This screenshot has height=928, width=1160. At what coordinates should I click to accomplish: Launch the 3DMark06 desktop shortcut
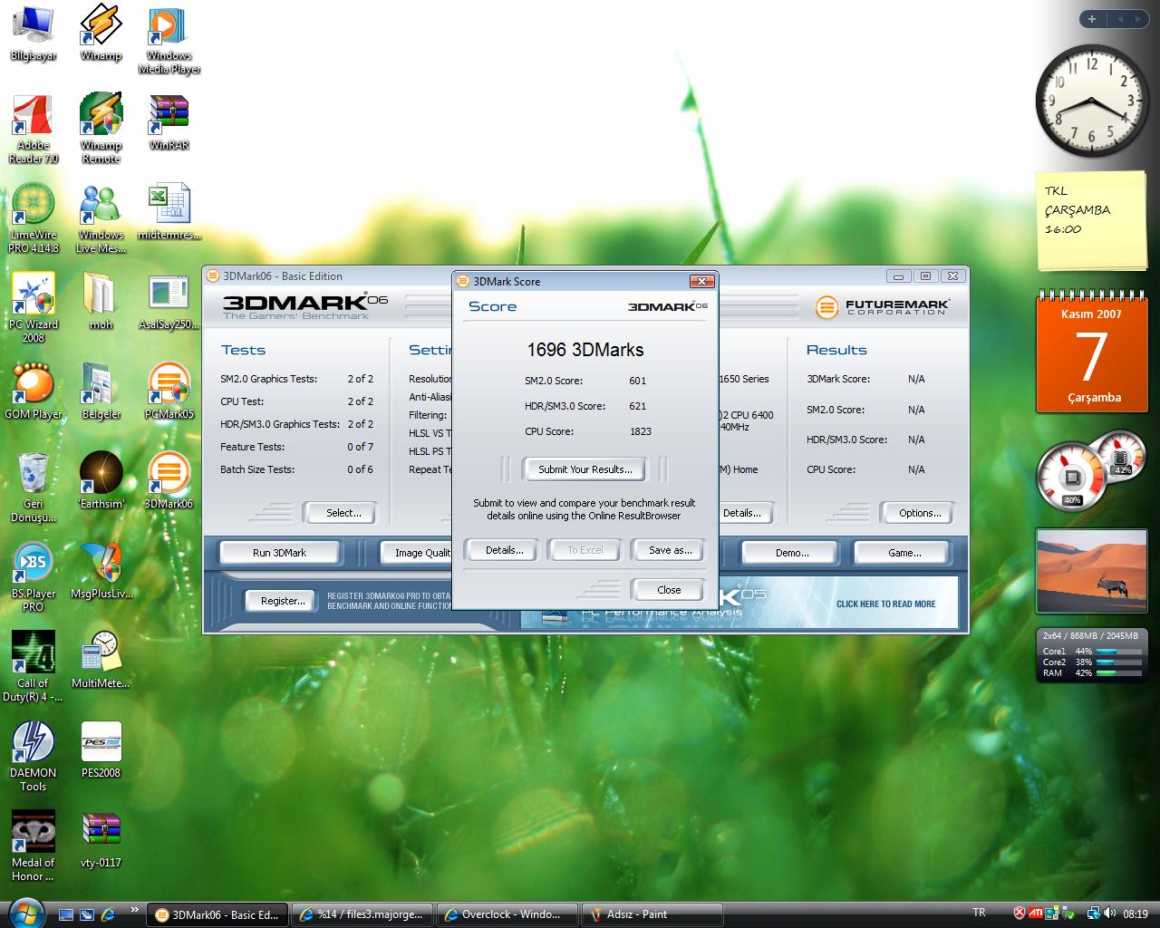(x=169, y=481)
